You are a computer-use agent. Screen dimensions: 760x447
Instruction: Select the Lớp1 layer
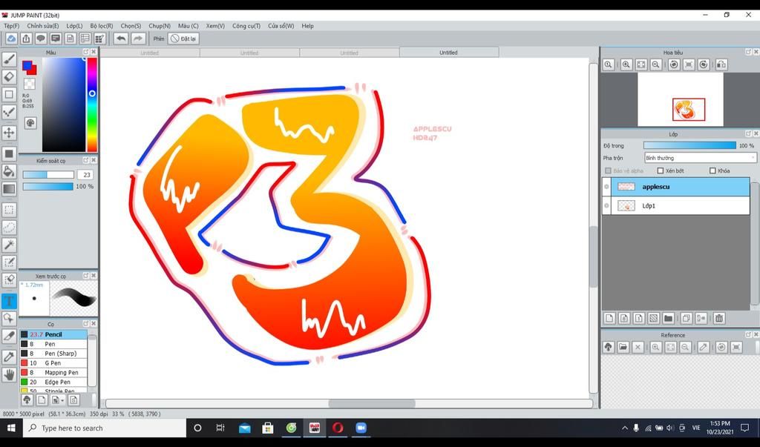coord(680,206)
